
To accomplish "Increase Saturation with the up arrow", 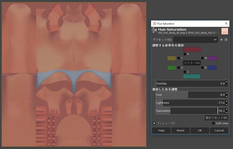I will click(x=227, y=109).
